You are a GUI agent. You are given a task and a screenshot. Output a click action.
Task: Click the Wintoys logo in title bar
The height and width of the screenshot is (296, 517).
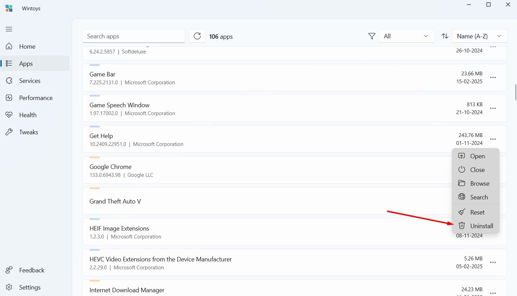click(9, 8)
